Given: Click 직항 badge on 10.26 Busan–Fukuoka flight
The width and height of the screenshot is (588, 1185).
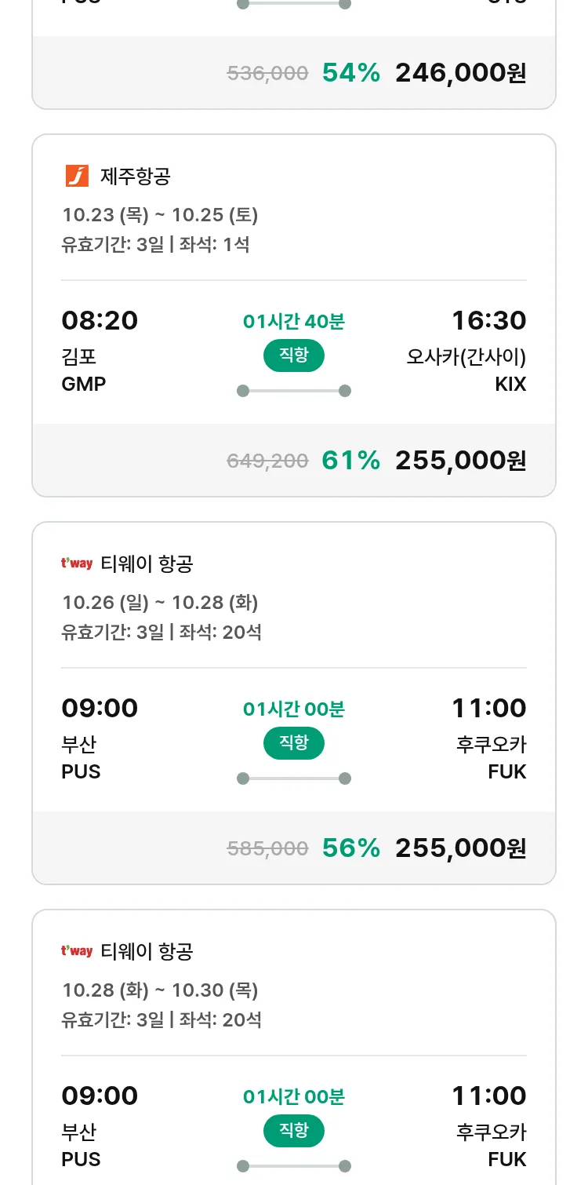Looking at the screenshot, I should pyautogui.click(x=294, y=743).
